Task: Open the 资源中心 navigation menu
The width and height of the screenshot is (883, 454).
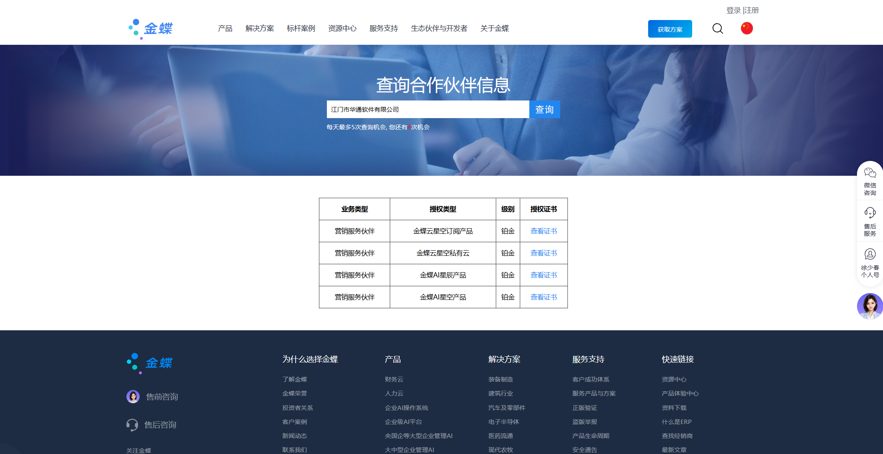Action: (342, 28)
